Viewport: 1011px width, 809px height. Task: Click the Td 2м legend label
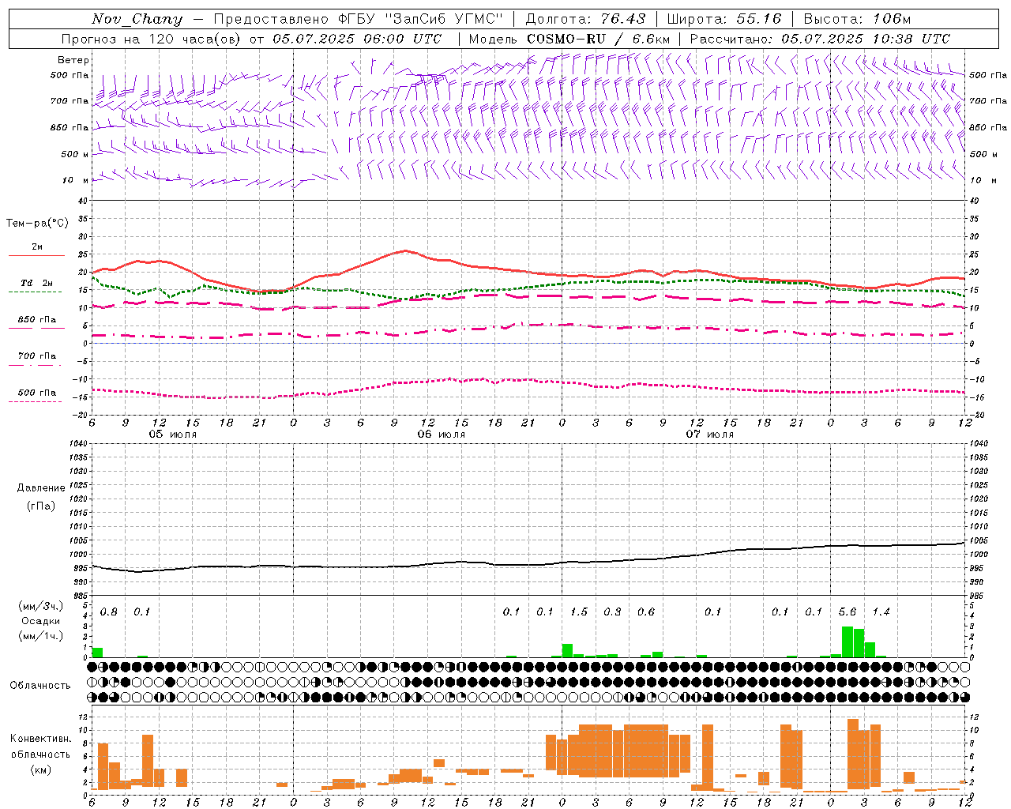point(37,283)
